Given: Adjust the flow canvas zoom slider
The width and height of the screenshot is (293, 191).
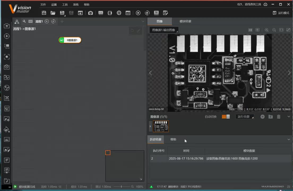Looking at the screenshot, I should pyautogui.click(x=122, y=186).
